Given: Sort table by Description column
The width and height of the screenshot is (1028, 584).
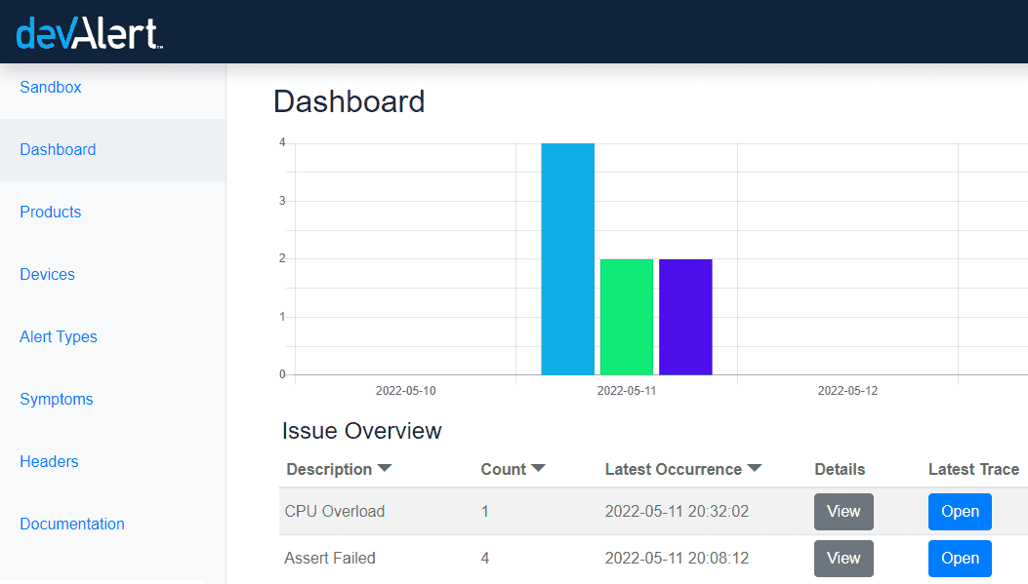Looking at the screenshot, I should pyautogui.click(x=339, y=469).
